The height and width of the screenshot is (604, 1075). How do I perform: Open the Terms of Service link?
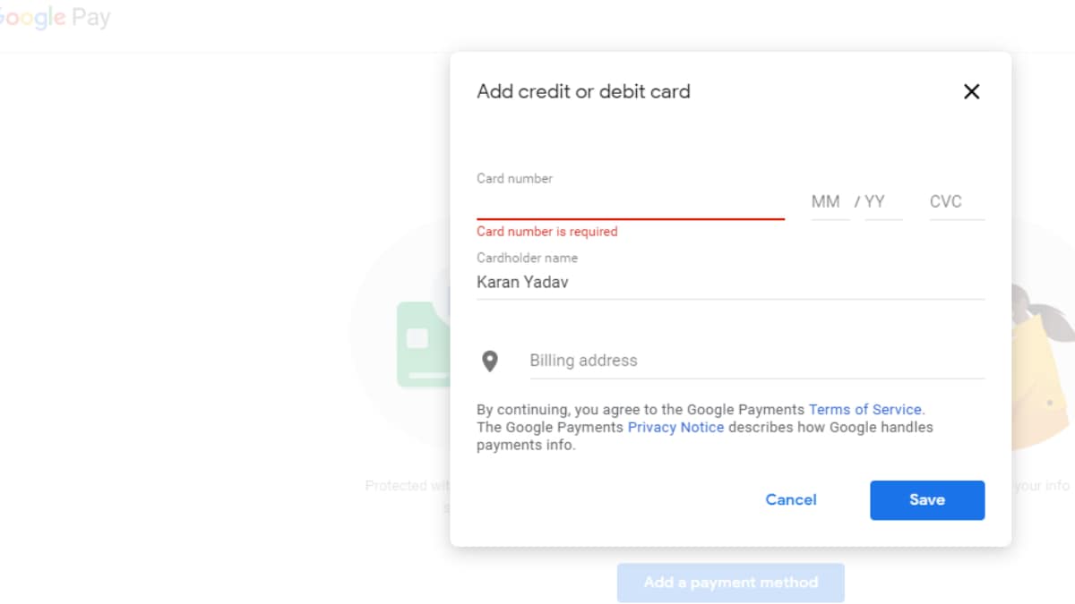864,410
